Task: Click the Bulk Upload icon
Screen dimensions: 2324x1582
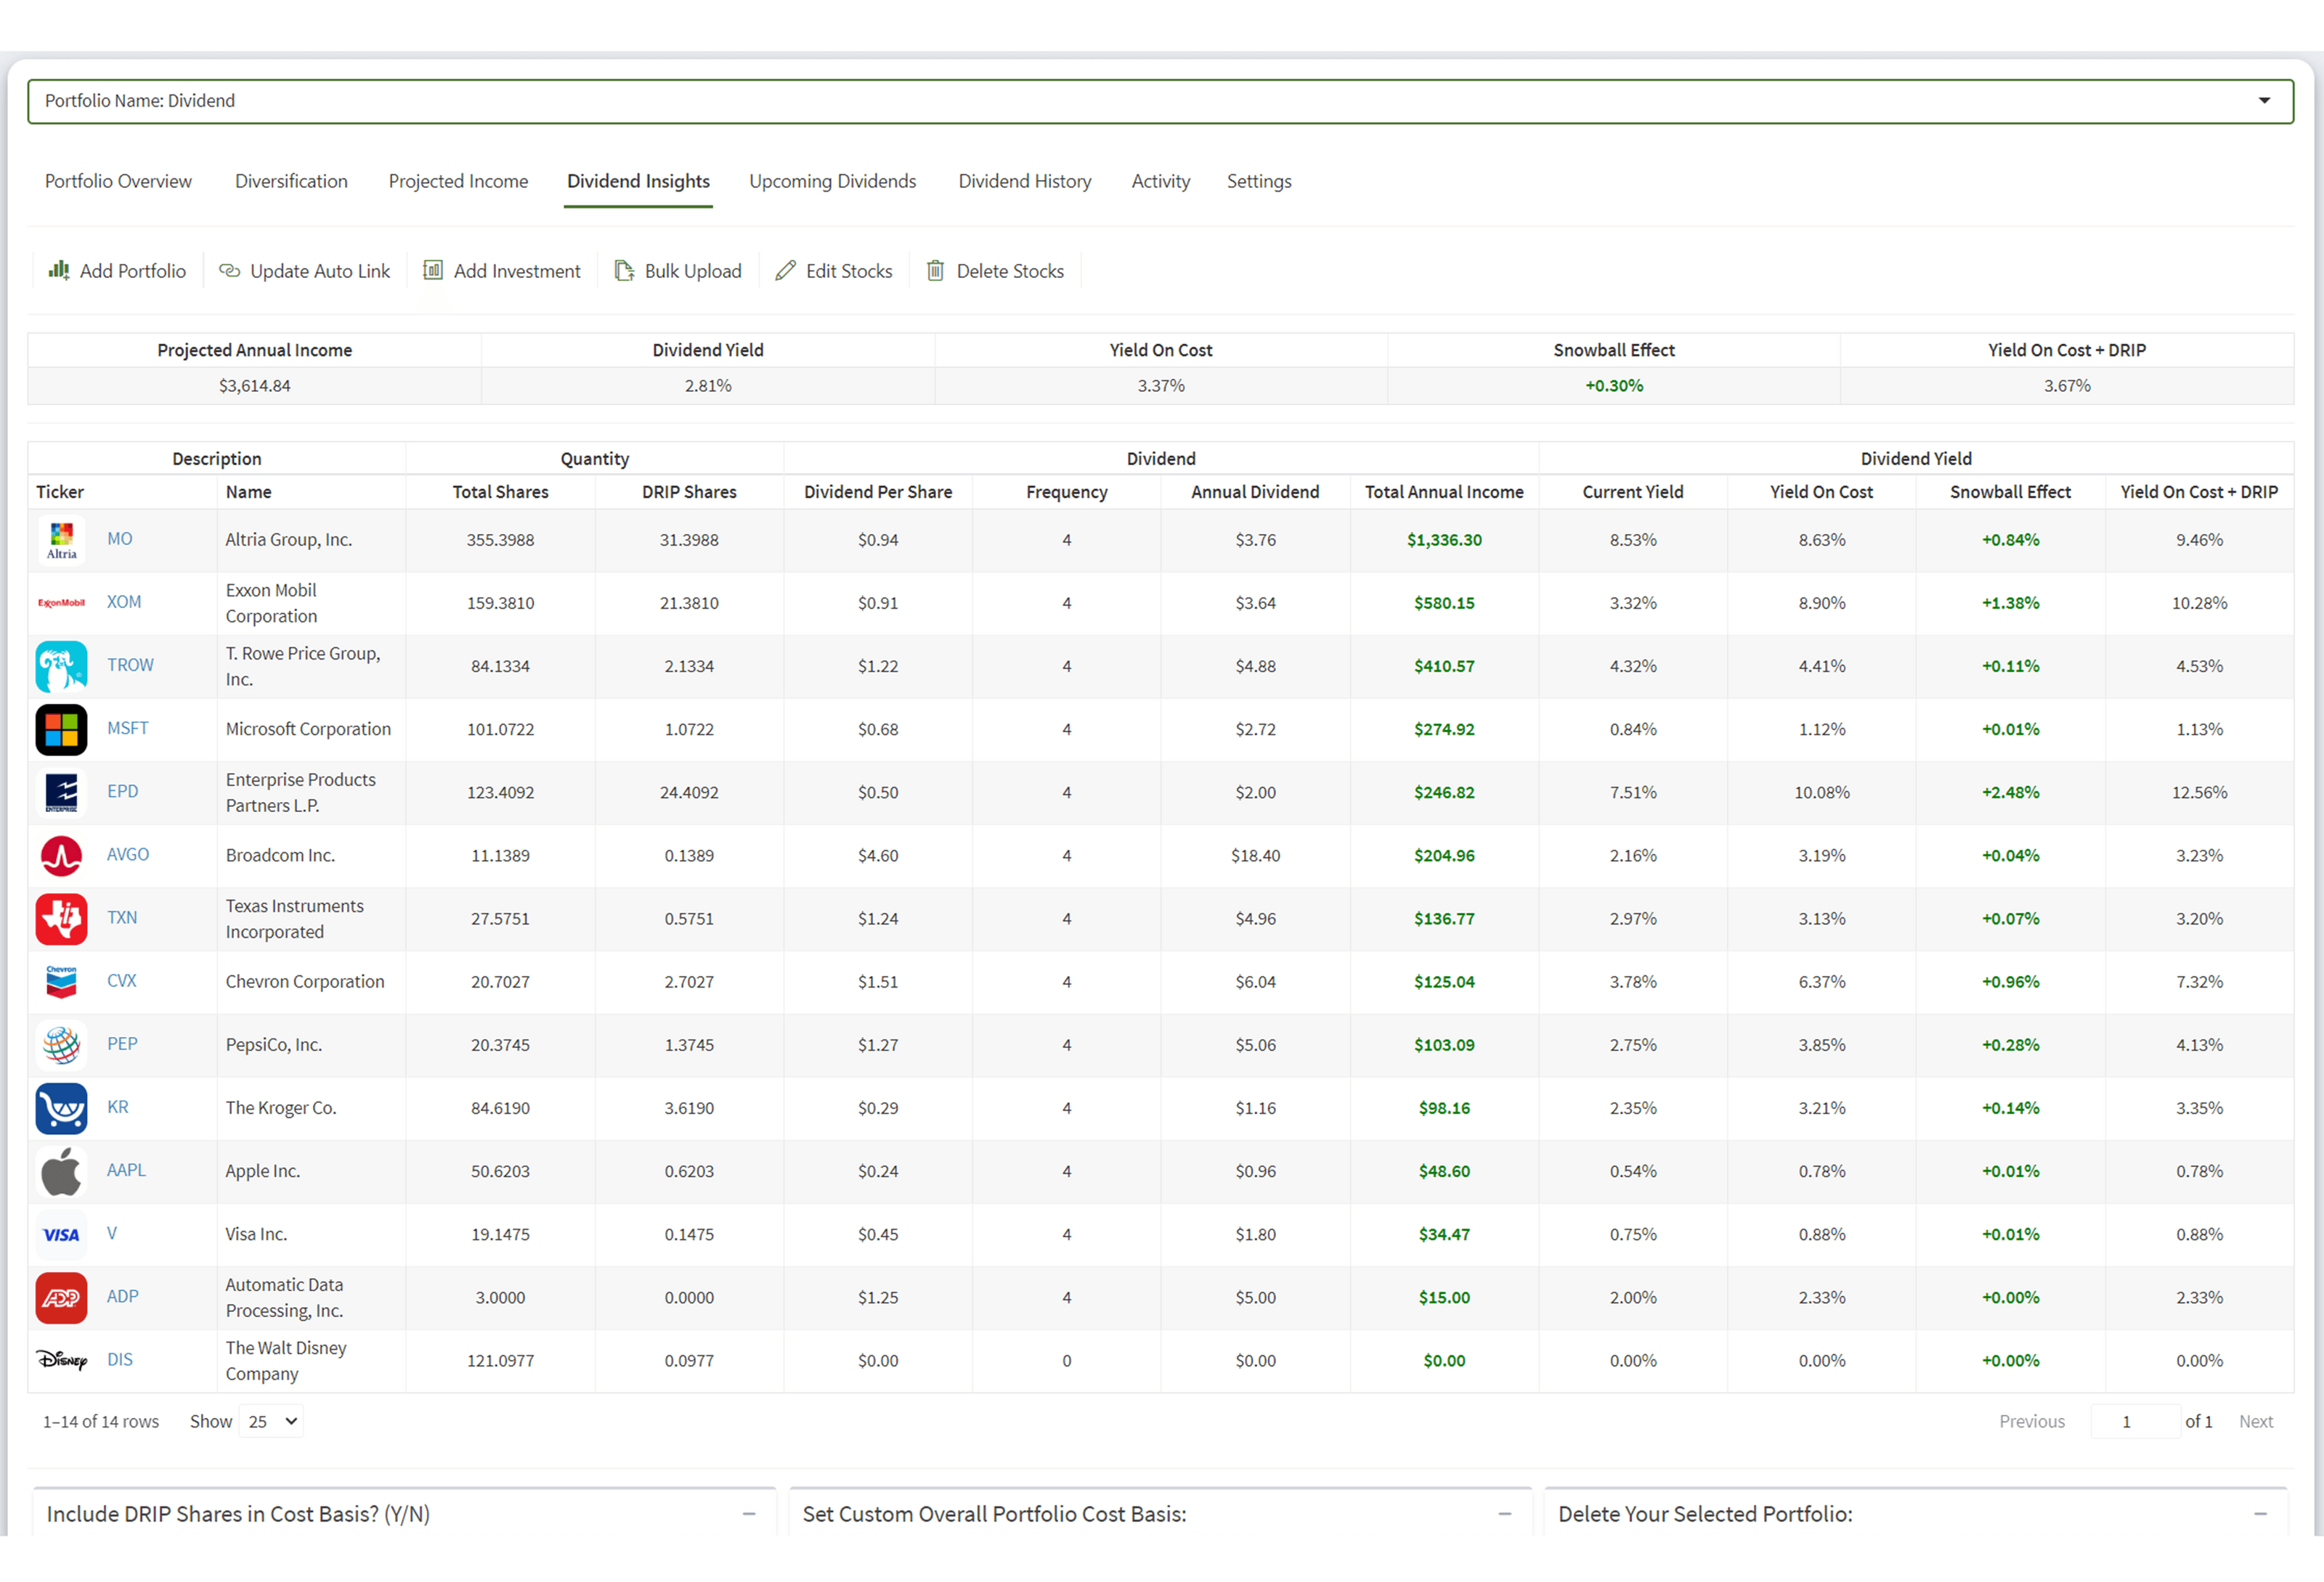Action: pyautogui.click(x=624, y=270)
